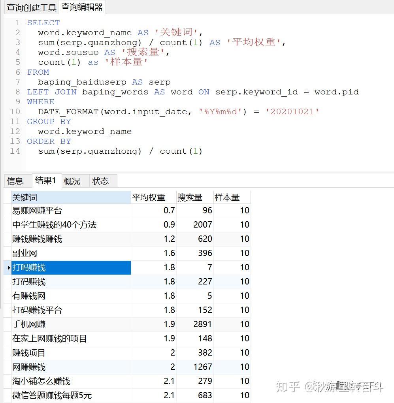The width and height of the screenshot is (394, 403).
Task: Click the '搜索量' alias in the query
Action: point(143,52)
